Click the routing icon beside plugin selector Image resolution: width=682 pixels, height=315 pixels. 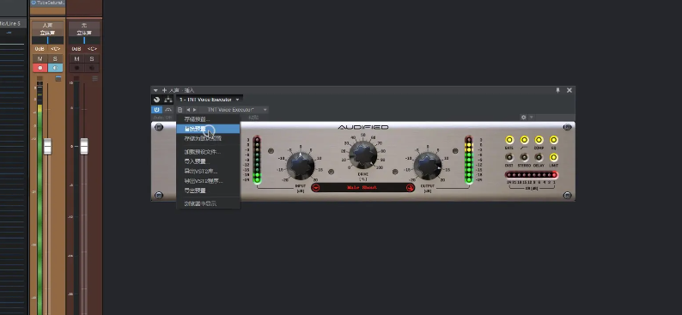point(167,100)
